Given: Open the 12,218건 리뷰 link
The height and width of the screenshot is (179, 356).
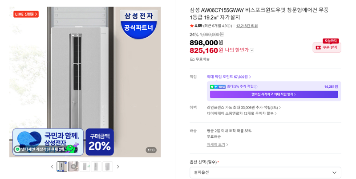Looking at the screenshot, I should click(247, 26).
